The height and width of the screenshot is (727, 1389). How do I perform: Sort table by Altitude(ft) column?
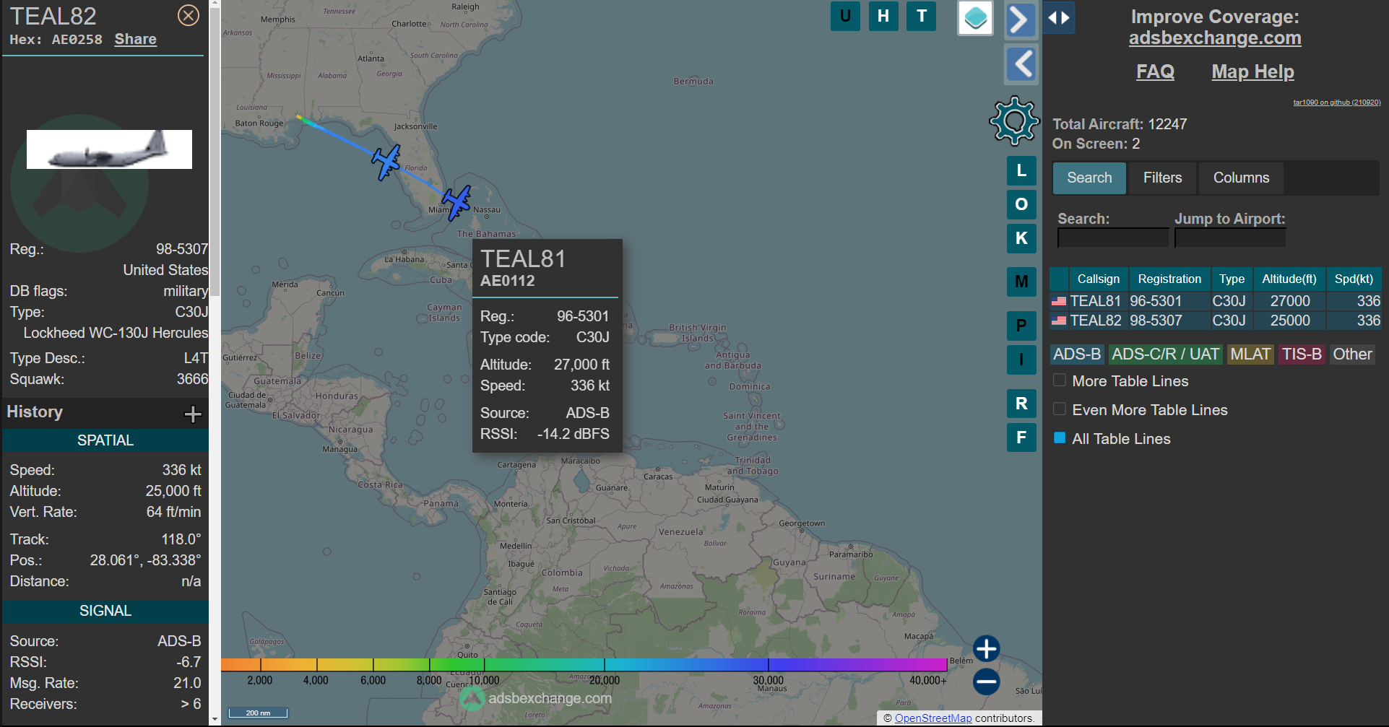1289,279
